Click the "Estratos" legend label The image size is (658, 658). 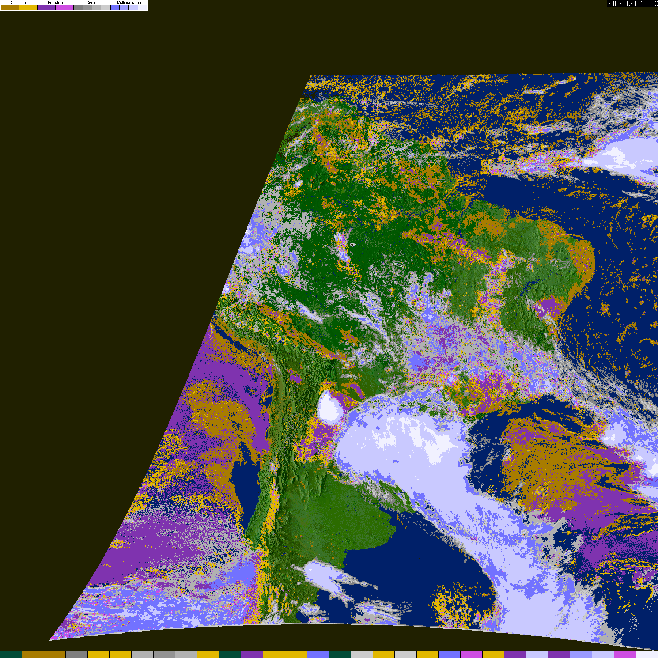pyautogui.click(x=55, y=3)
